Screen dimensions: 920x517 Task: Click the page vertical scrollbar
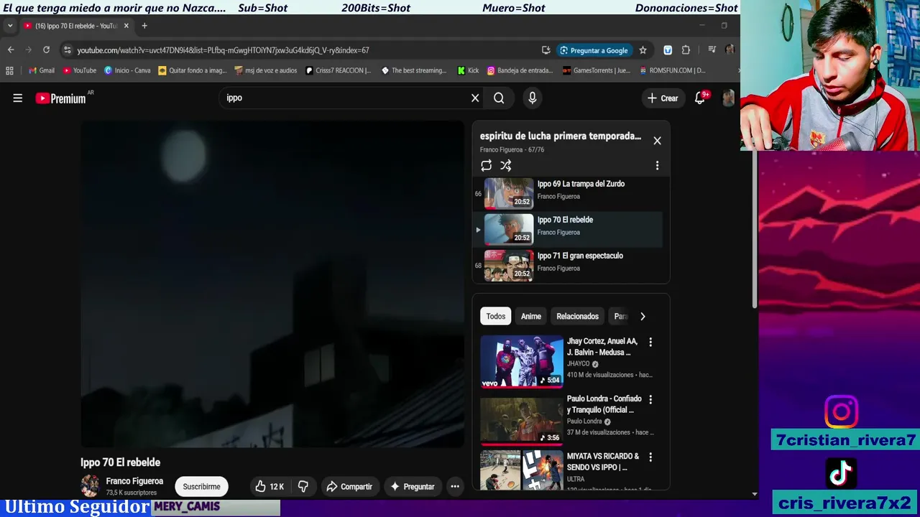[x=755, y=230]
